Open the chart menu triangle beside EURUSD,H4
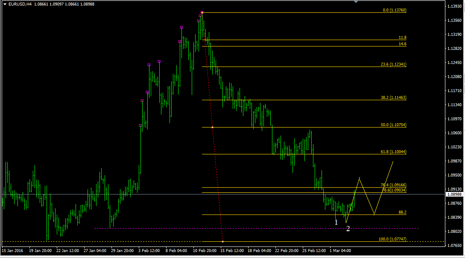 pos(5,4)
